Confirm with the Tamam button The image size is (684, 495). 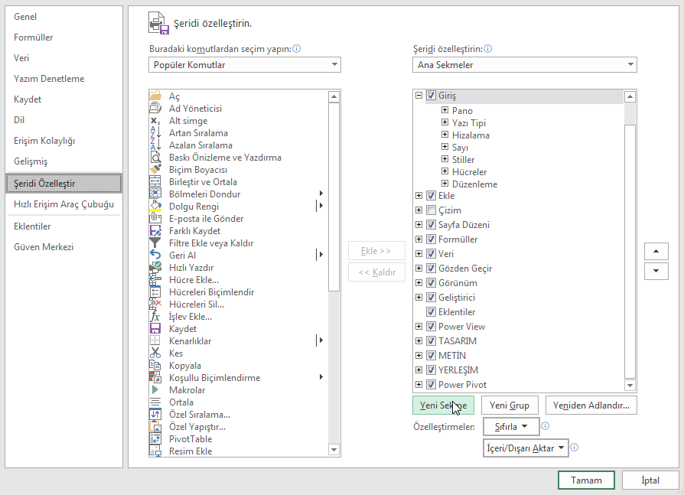tap(586, 480)
